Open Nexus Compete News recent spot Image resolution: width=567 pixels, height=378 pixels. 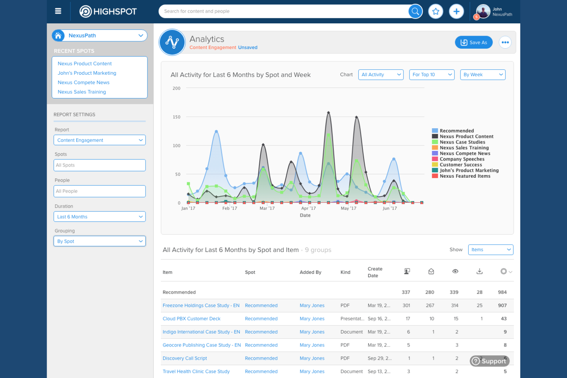(x=84, y=82)
